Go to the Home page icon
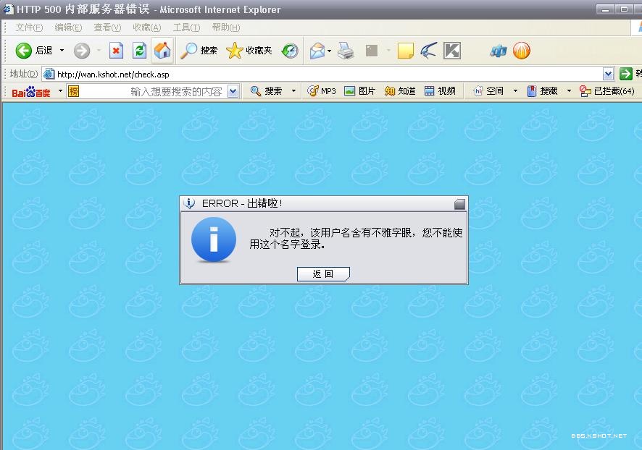This screenshot has width=642, height=450. coord(162,50)
